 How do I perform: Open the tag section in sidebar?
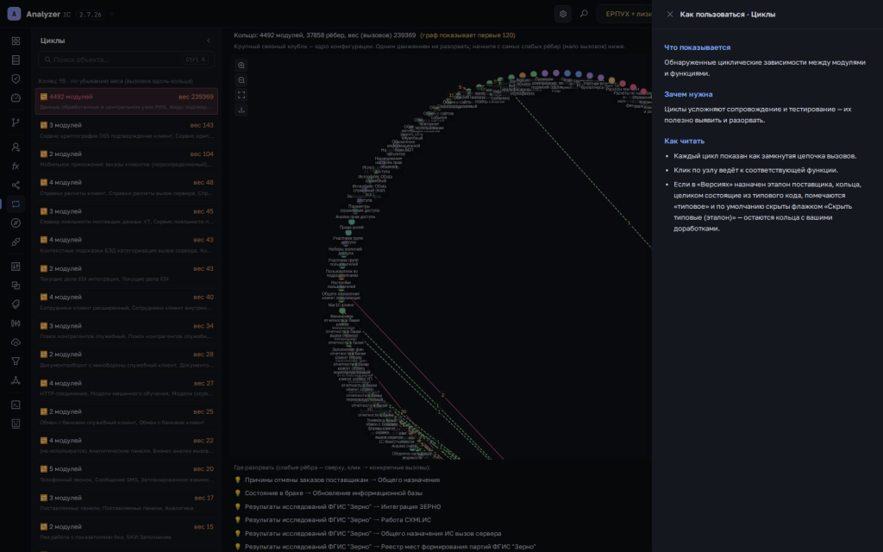pyautogui.click(x=16, y=304)
